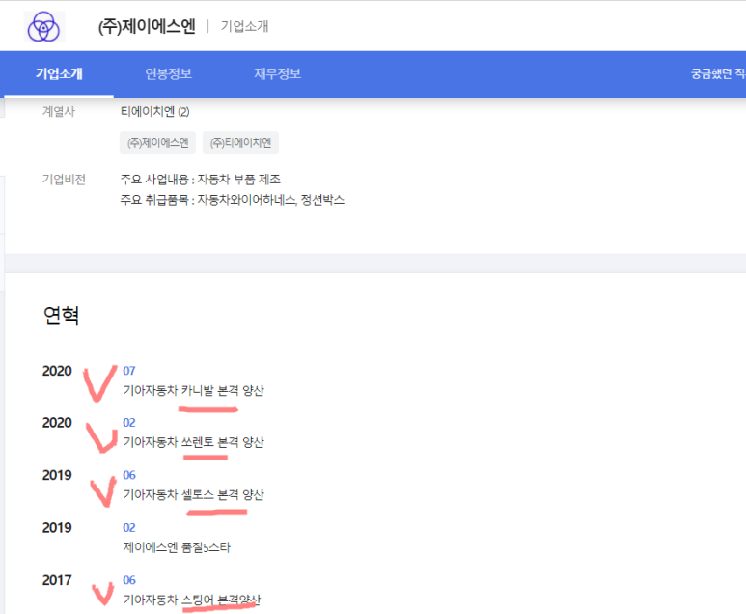Click the 기업소개 breadcrumb beside company name
The width and height of the screenshot is (746, 614).
[244, 27]
